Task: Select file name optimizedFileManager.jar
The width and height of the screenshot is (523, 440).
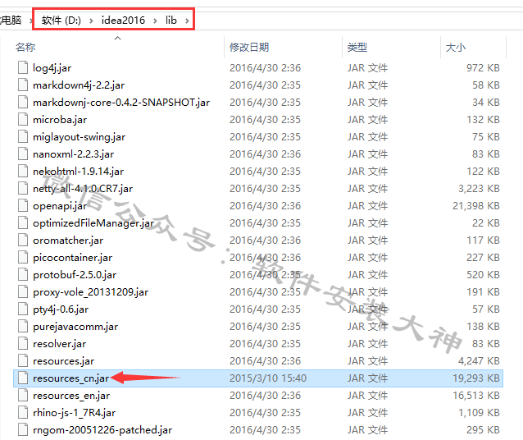Action: coord(93,222)
